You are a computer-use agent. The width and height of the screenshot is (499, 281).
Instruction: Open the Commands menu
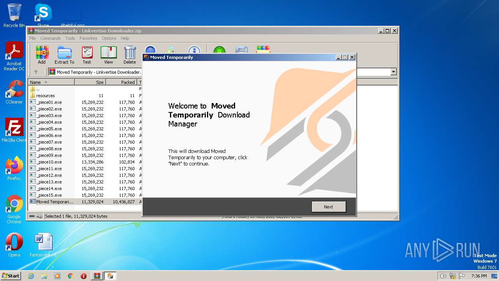click(x=50, y=38)
